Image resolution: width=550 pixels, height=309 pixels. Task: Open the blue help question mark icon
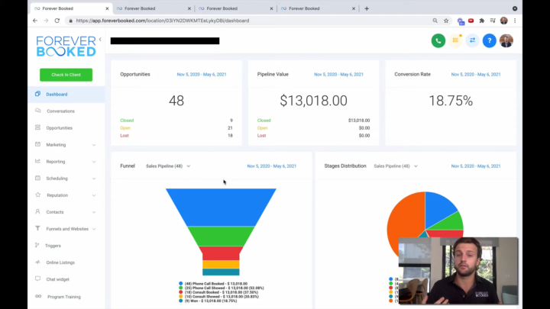489,40
